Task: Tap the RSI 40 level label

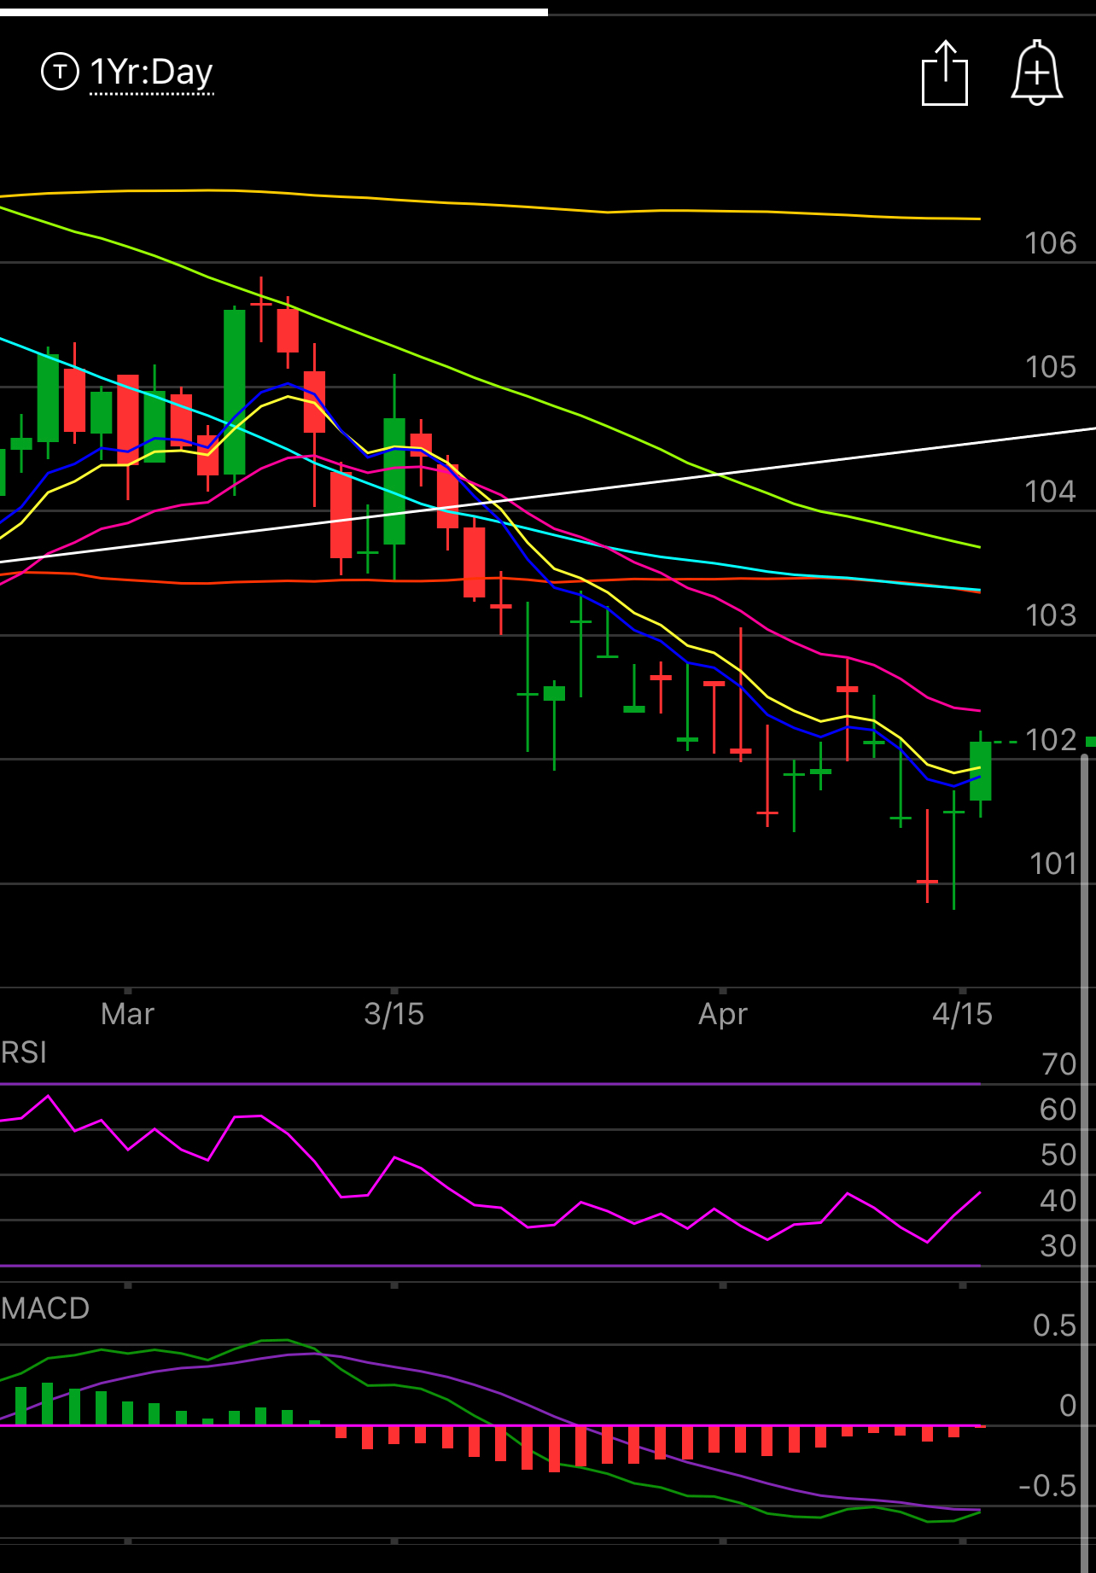Action: pos(1058,1201)
